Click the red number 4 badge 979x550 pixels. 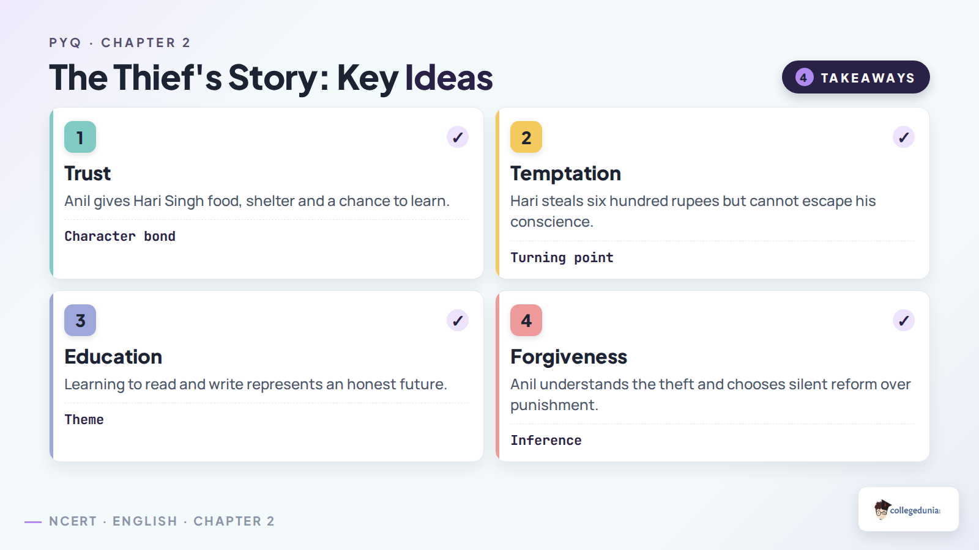526,320
